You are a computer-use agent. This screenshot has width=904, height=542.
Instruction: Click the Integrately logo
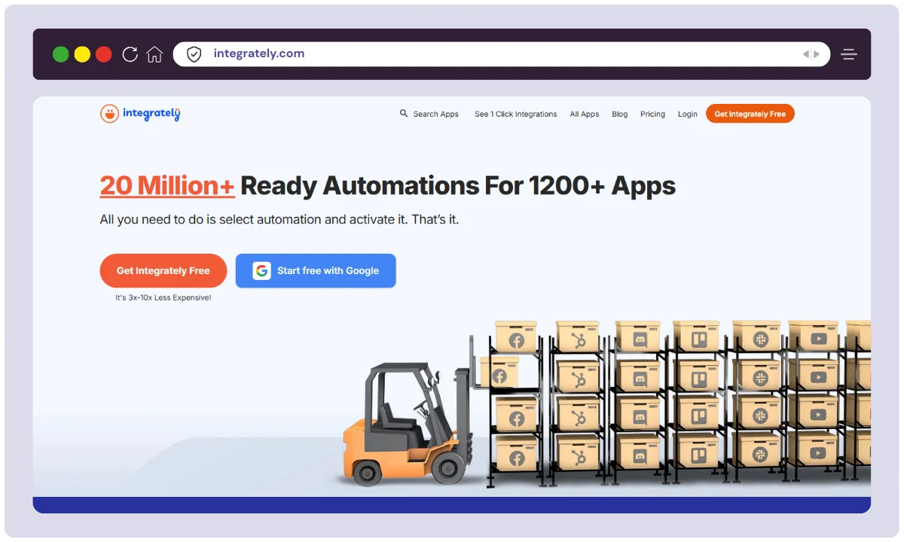pos(140,114)
